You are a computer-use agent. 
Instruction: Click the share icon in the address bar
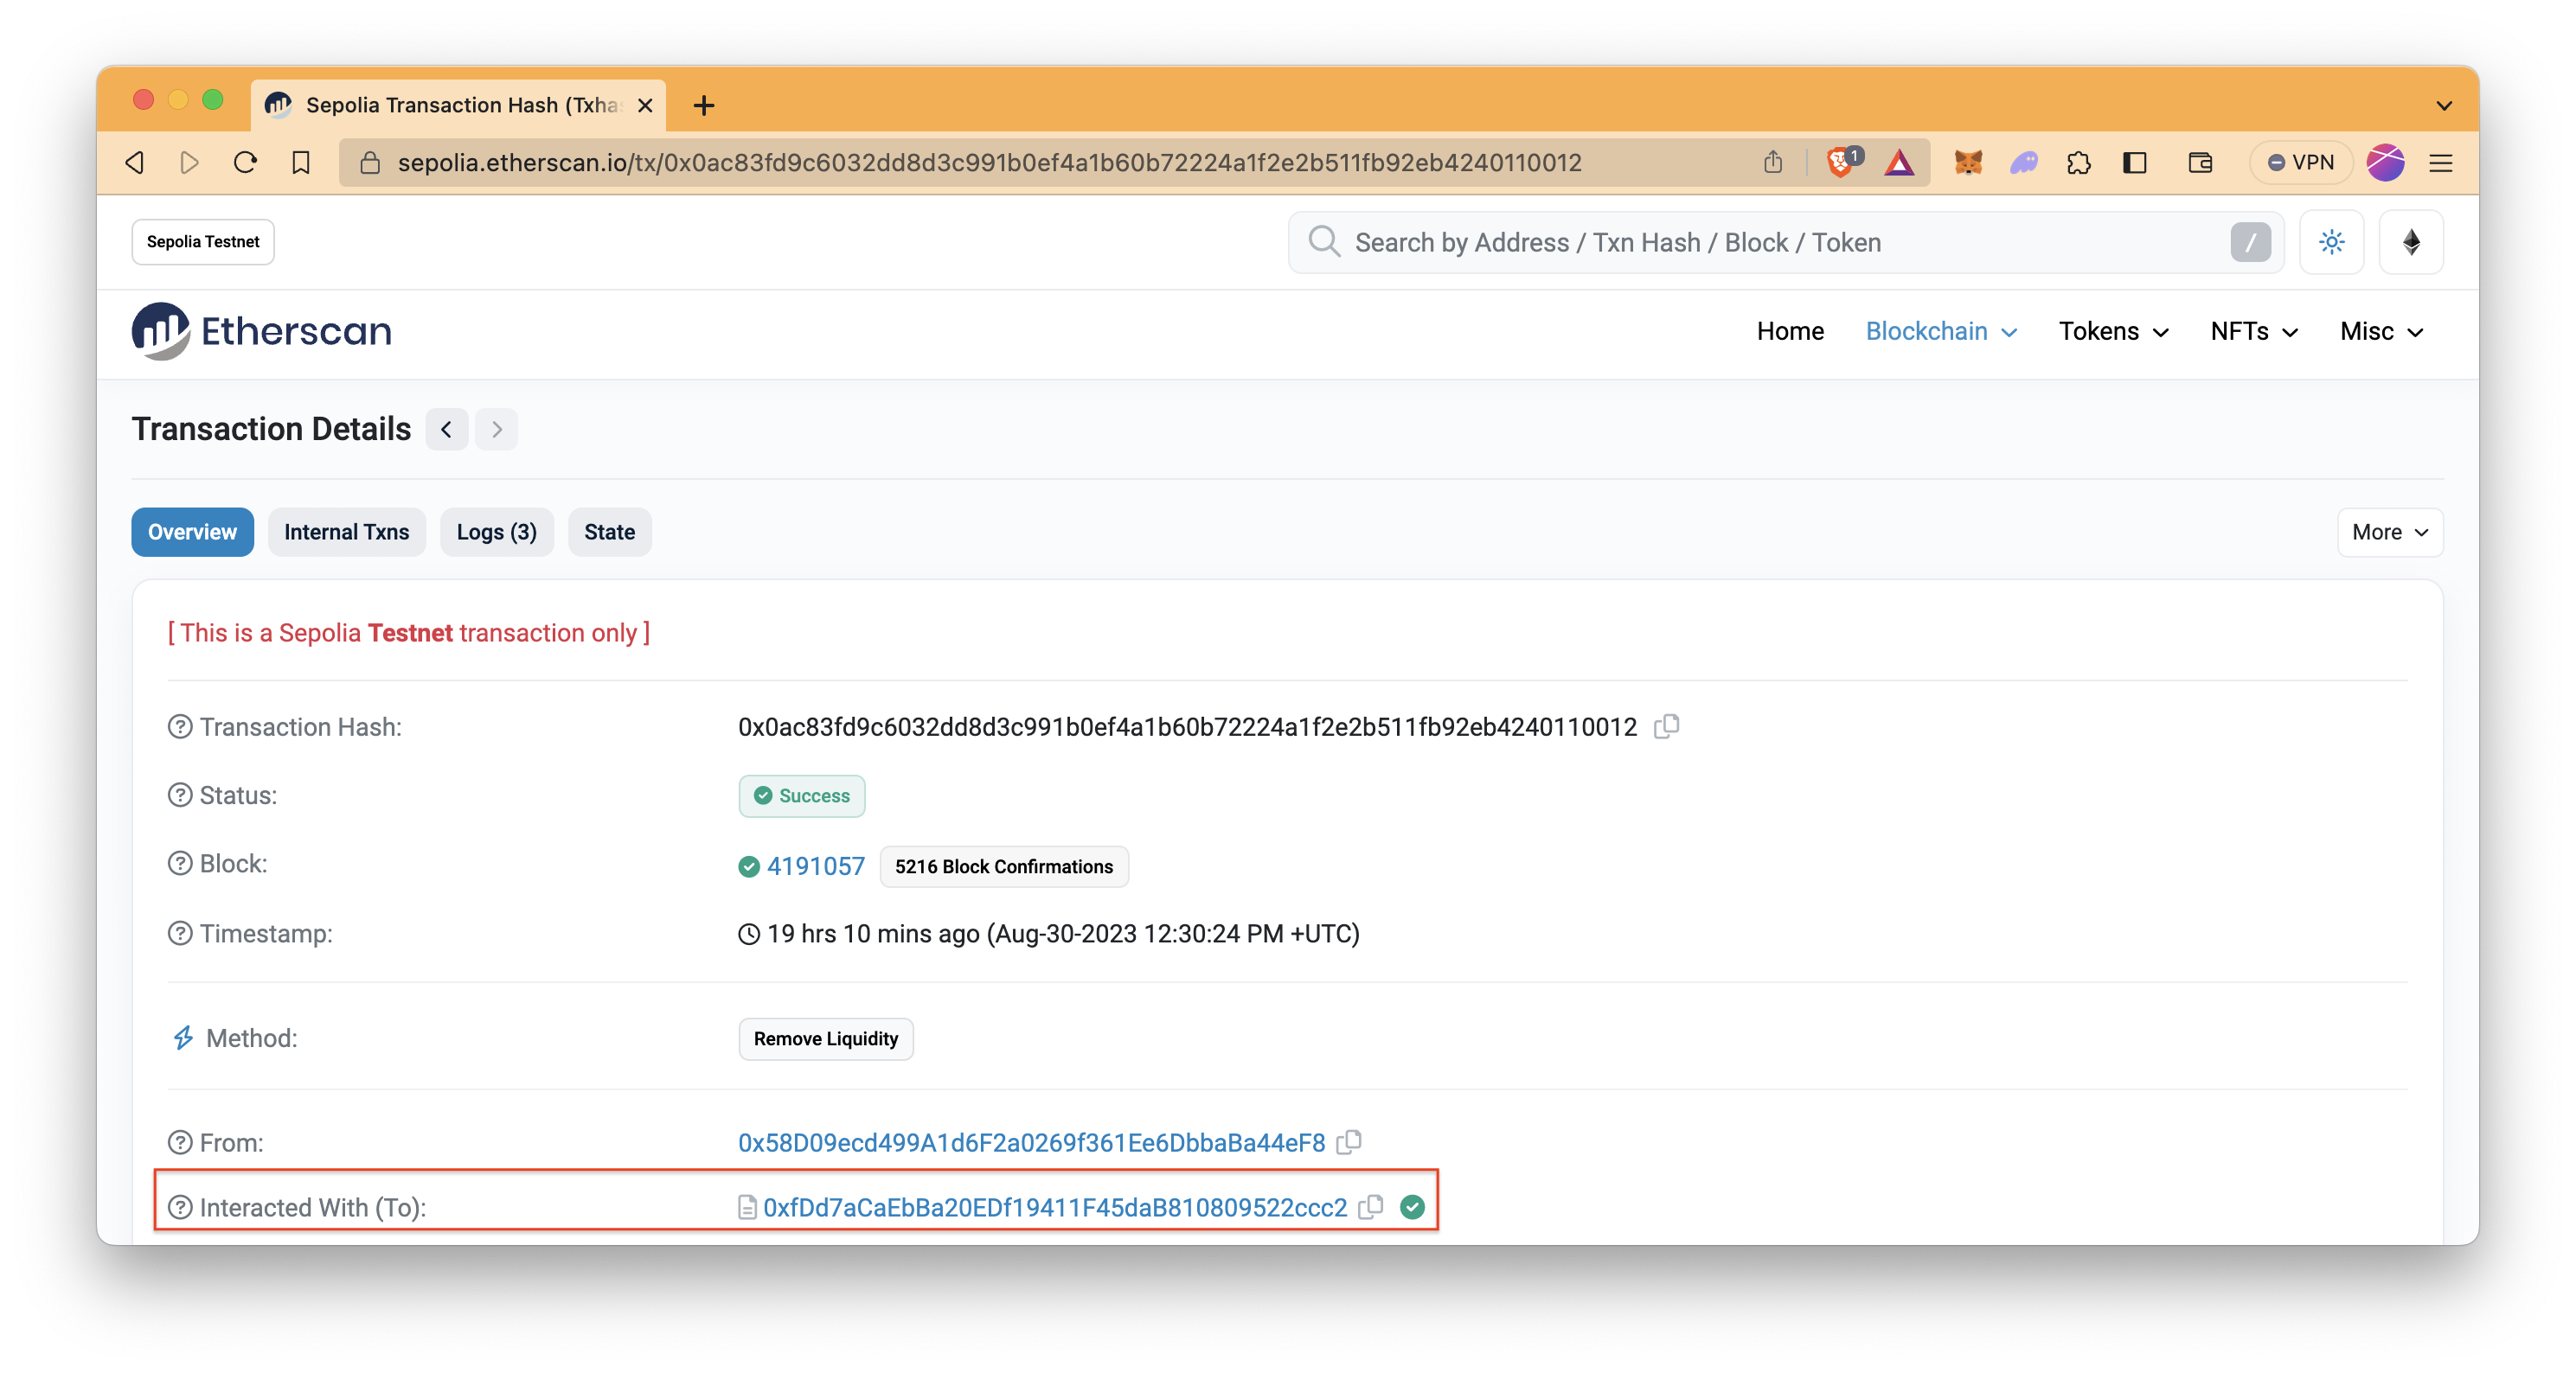click(1772, 162)
